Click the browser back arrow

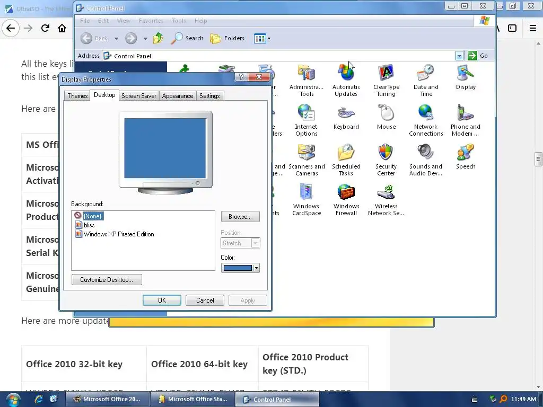click(11, 28)
